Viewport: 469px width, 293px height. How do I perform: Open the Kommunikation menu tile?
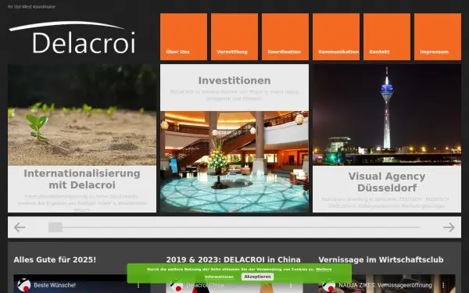[336, 37]
